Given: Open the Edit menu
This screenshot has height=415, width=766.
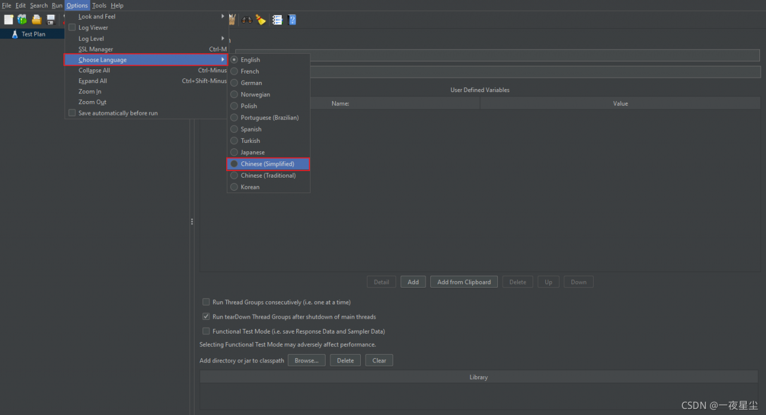Looking at the screenshot, I should coord(21,5).
